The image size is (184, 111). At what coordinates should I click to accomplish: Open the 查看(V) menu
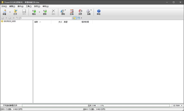click(x=12, y=6)
